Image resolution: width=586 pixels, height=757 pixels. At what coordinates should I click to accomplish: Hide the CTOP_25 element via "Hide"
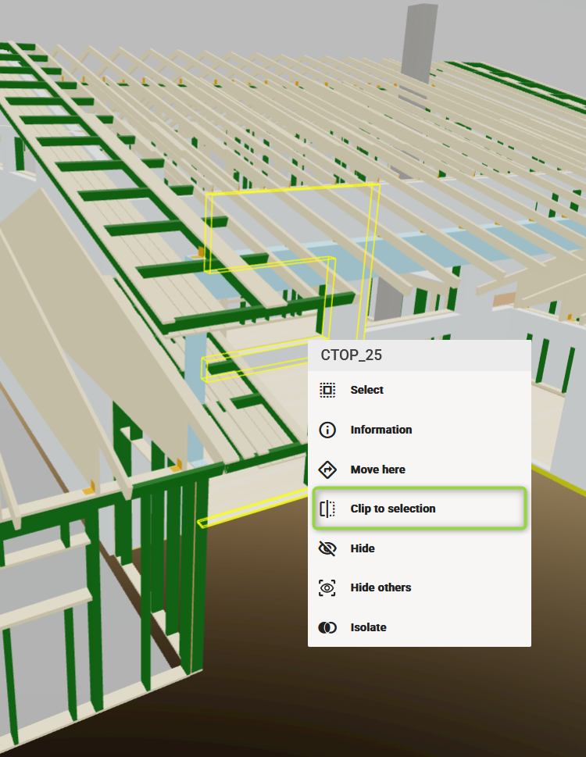(x=363, y=548)
